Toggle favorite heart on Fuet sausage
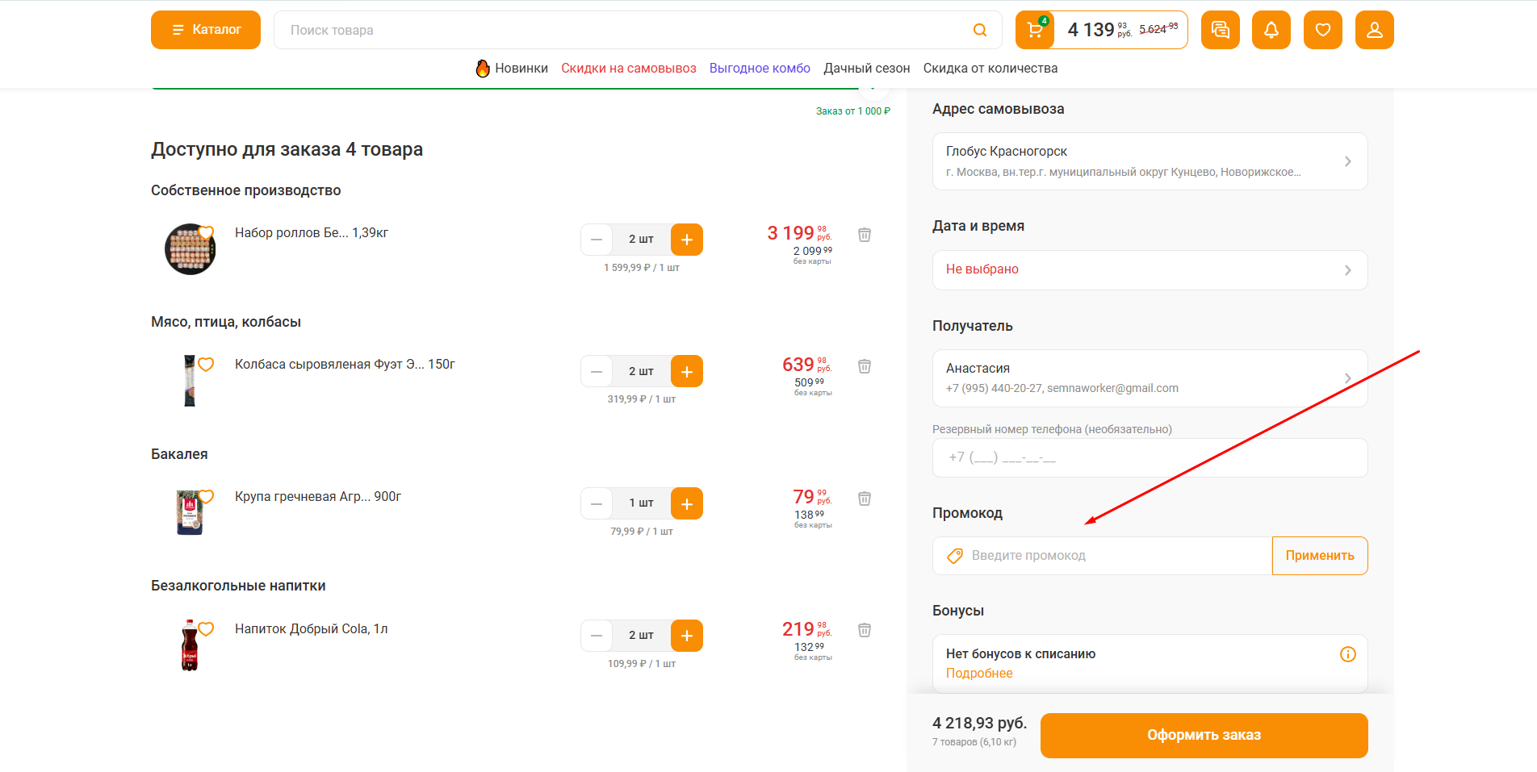The image size is (1537, 772). (206, 365)
